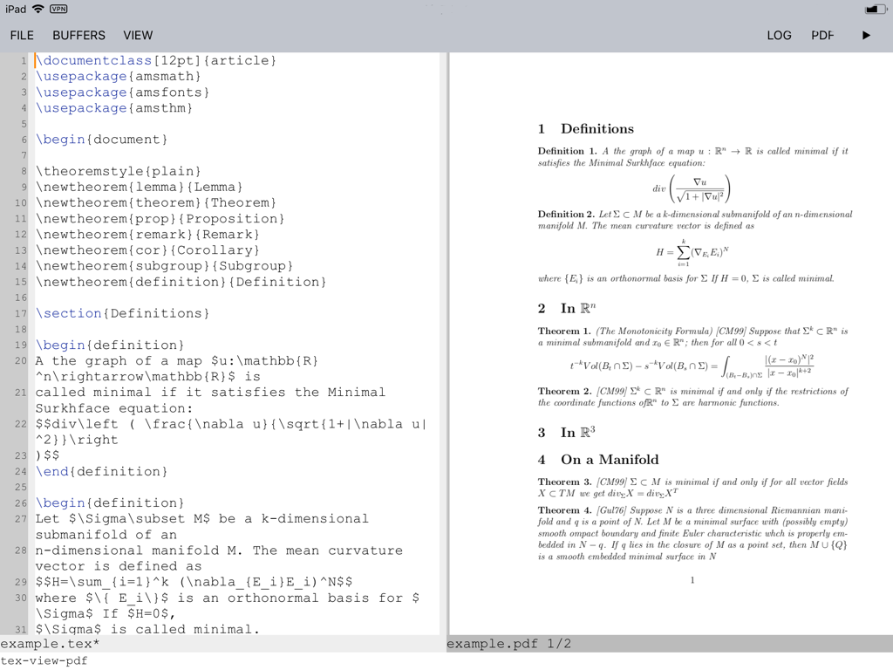Click the '4 On a Manifold' heading
Viewport: 893px width, 670px height.
click(598, 460)
